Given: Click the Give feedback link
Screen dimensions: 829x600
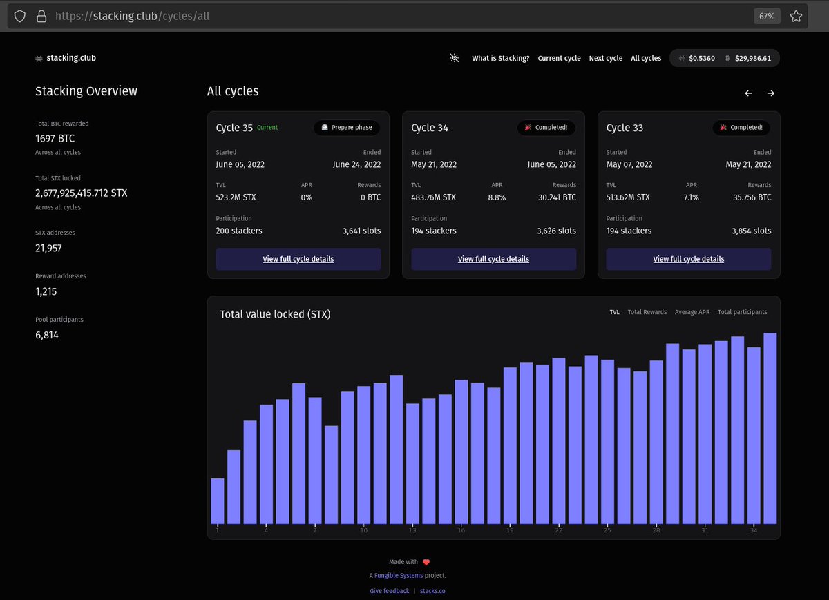Looking at the screenshot, I should (390, 591).
